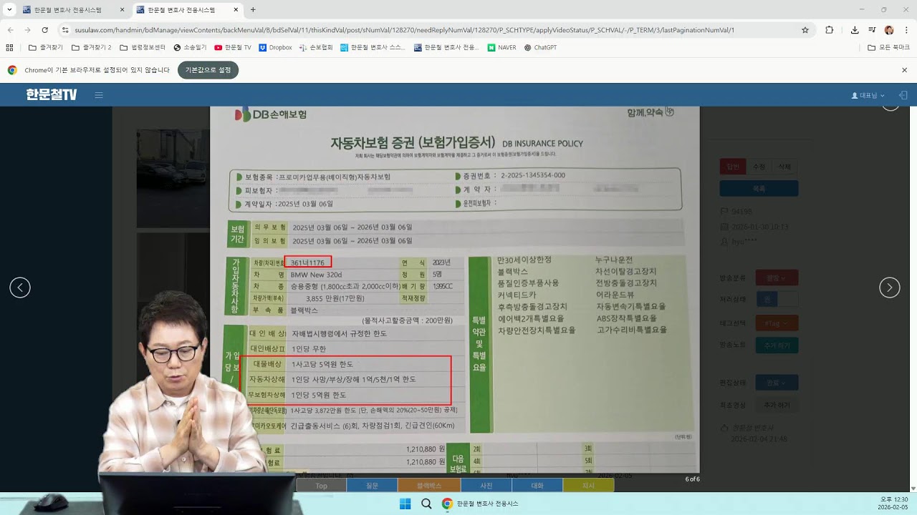
Task: Reload the current page
Action: [x=44, y=30]
